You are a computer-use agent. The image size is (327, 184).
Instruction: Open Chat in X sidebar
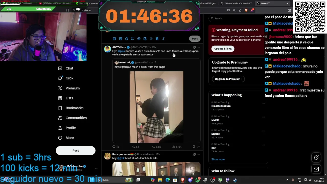66,68
